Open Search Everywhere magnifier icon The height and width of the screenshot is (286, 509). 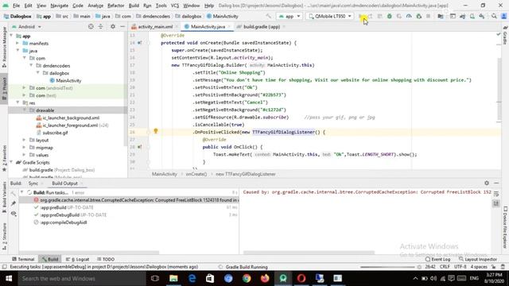coord(494,16)
